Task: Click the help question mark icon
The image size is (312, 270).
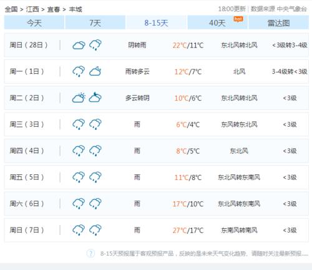Action: pyautogui.click(x=90, y=253)
